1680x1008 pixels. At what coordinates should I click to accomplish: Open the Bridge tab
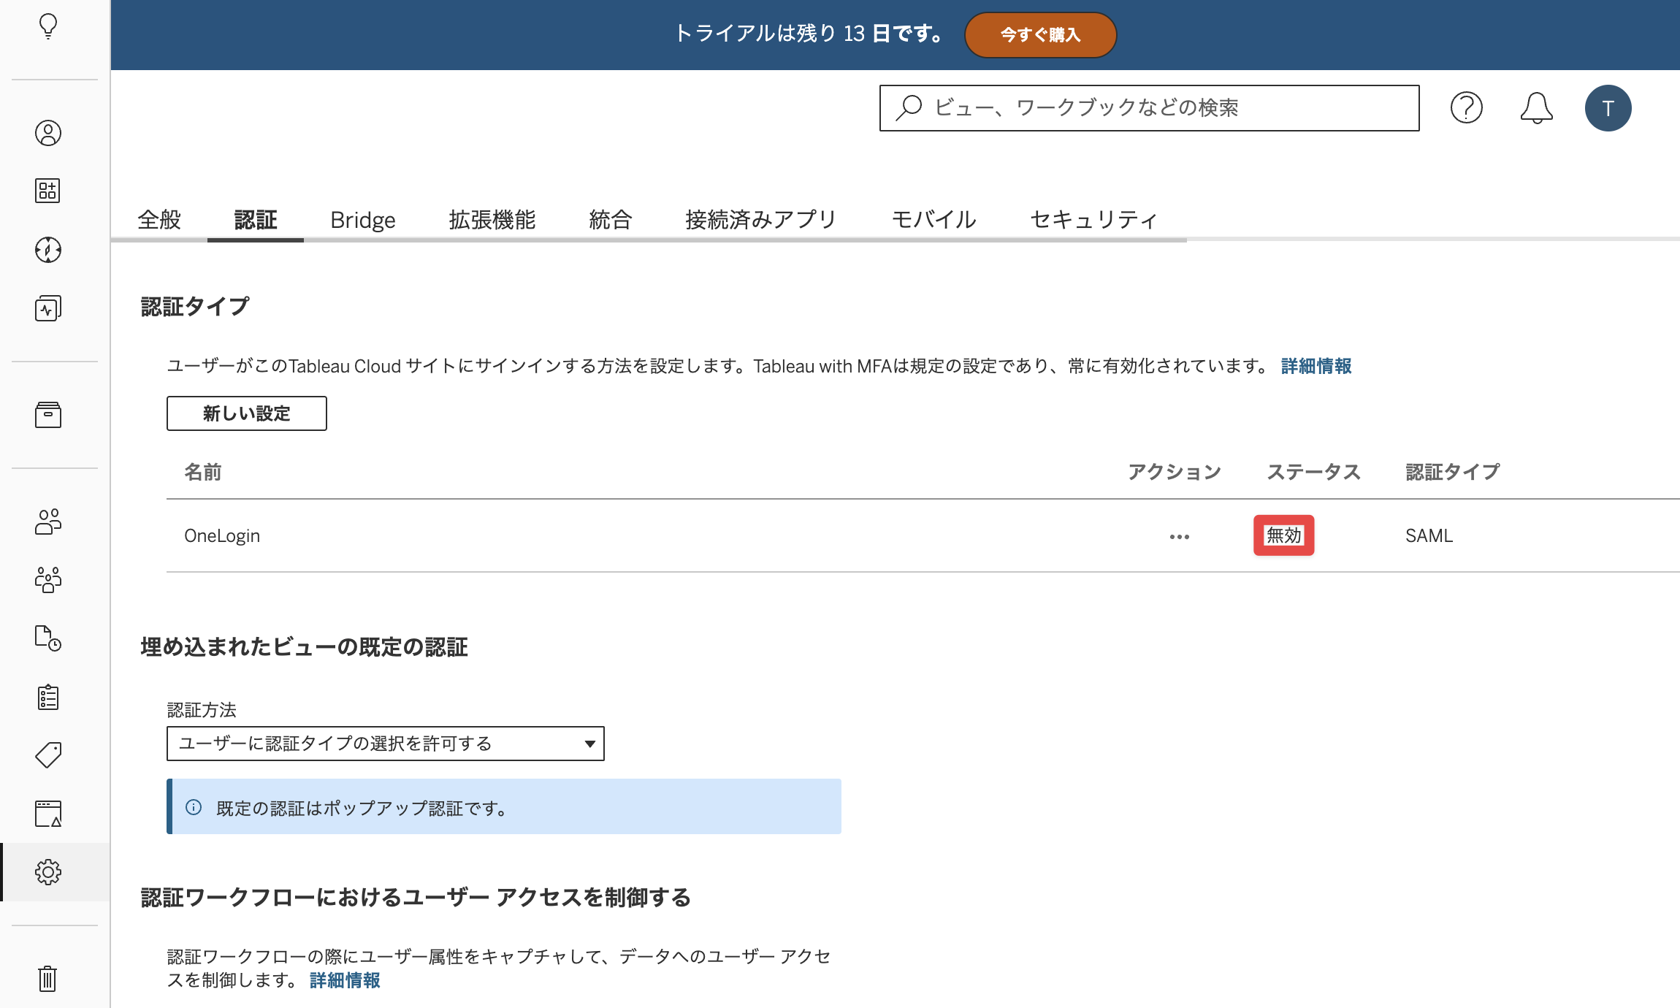click(x=363, y=219)
